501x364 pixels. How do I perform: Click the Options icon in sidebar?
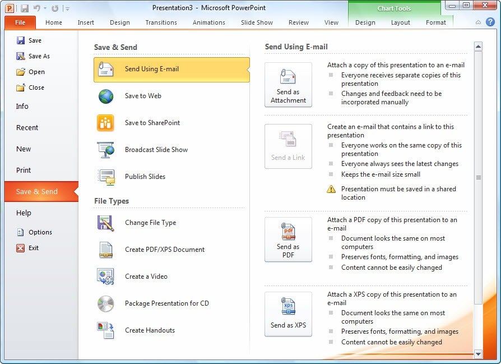pos(20,232)
